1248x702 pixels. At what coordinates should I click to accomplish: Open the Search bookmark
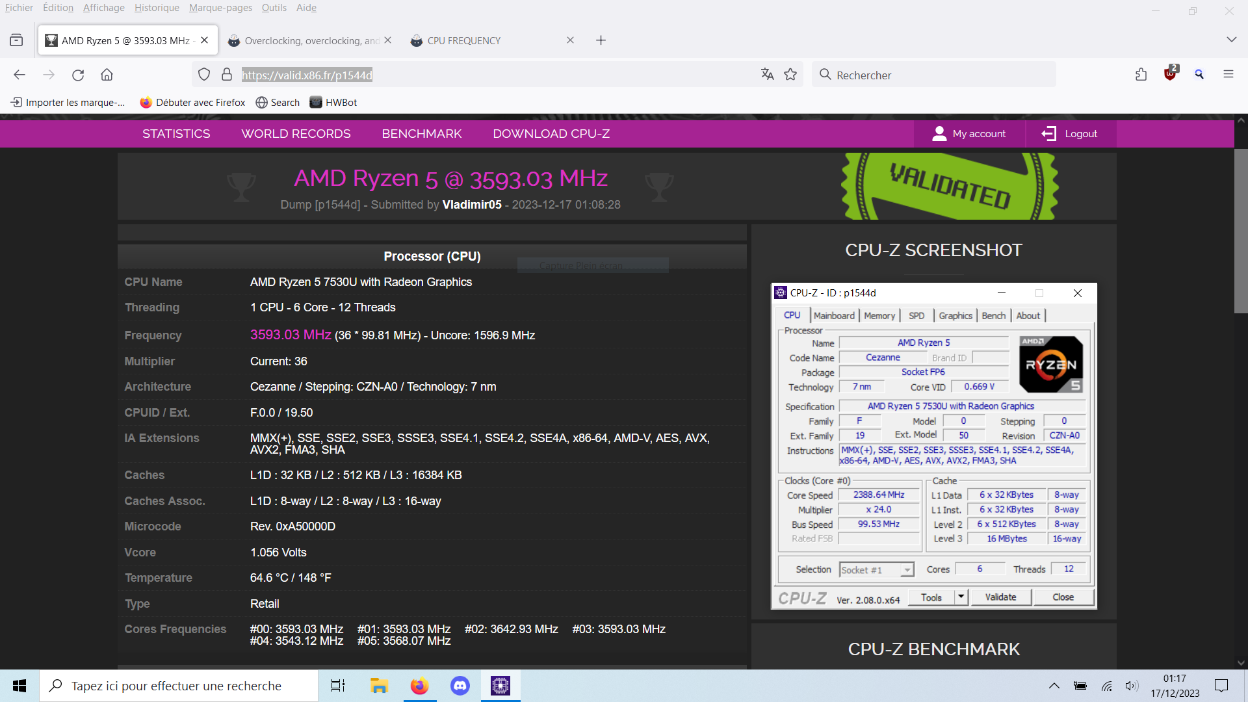coord(278,103)
